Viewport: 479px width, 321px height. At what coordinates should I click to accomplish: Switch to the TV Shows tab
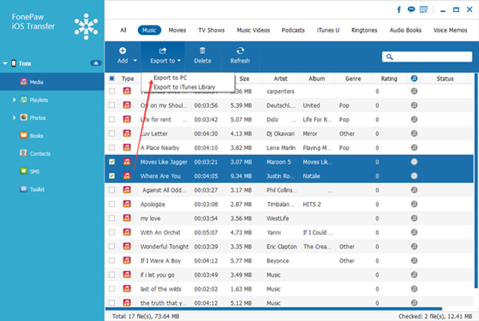point(211,30)
